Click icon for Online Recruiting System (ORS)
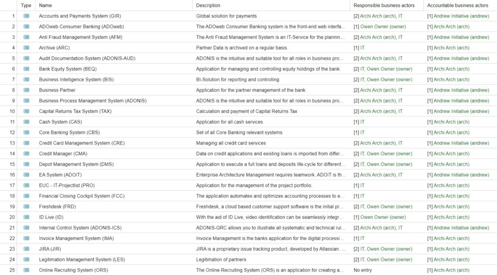 [26, 270]
